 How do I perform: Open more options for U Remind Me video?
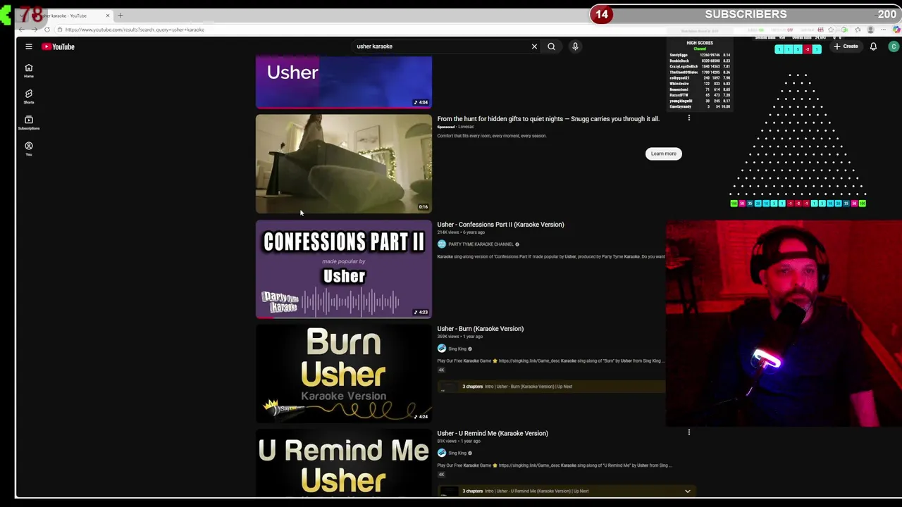689,432
